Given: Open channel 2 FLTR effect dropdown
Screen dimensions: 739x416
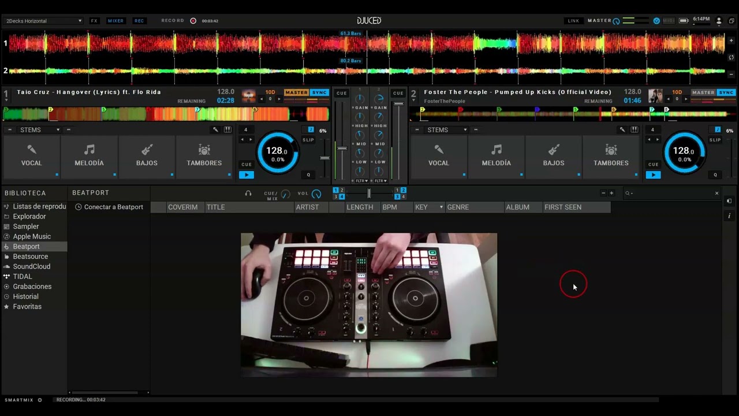Looking at the screenshot, I should coord(379,181).
